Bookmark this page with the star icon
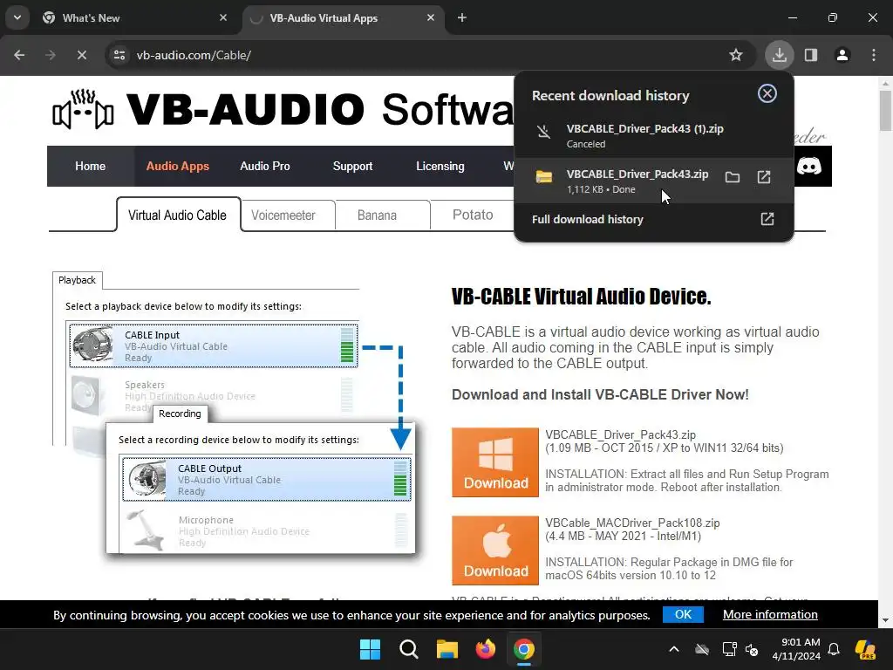Image resolution: width=893 pixels, height=670 pixels. [x=736, y=55]
